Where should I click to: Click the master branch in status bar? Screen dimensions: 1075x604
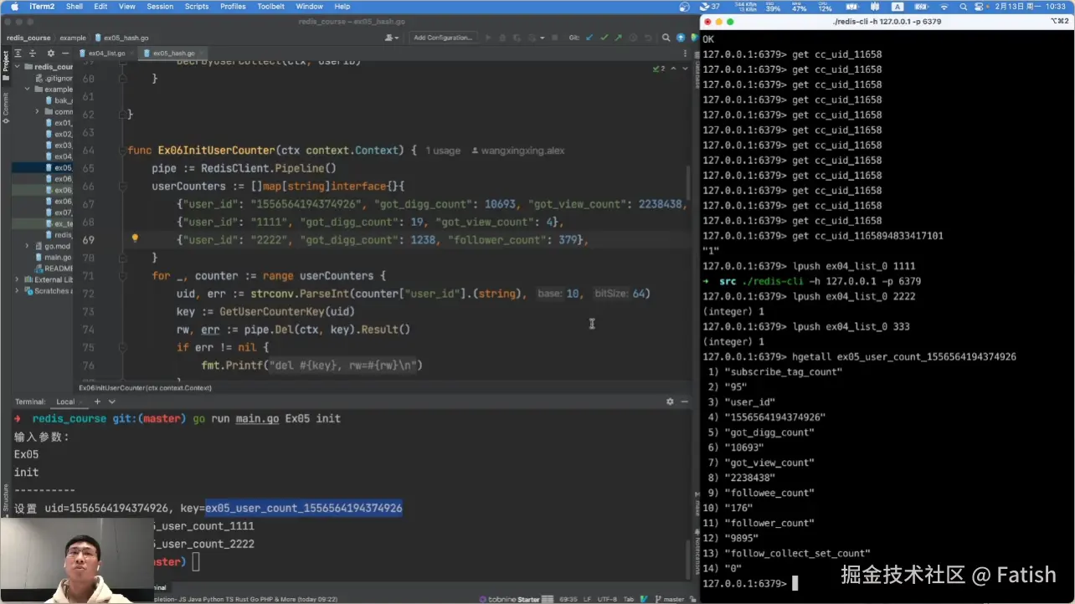(670, 599)
